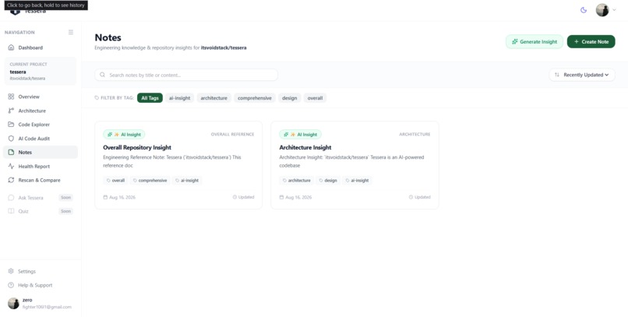Screen dimensions: 628x317
Task: Click the Help & Support question icon
Action: click(x=11, y=285)
